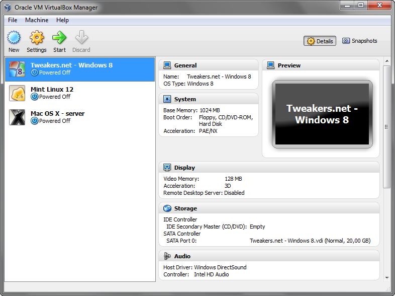
Task: Select the Mac OS X - server machine
Action: [80, 117]
